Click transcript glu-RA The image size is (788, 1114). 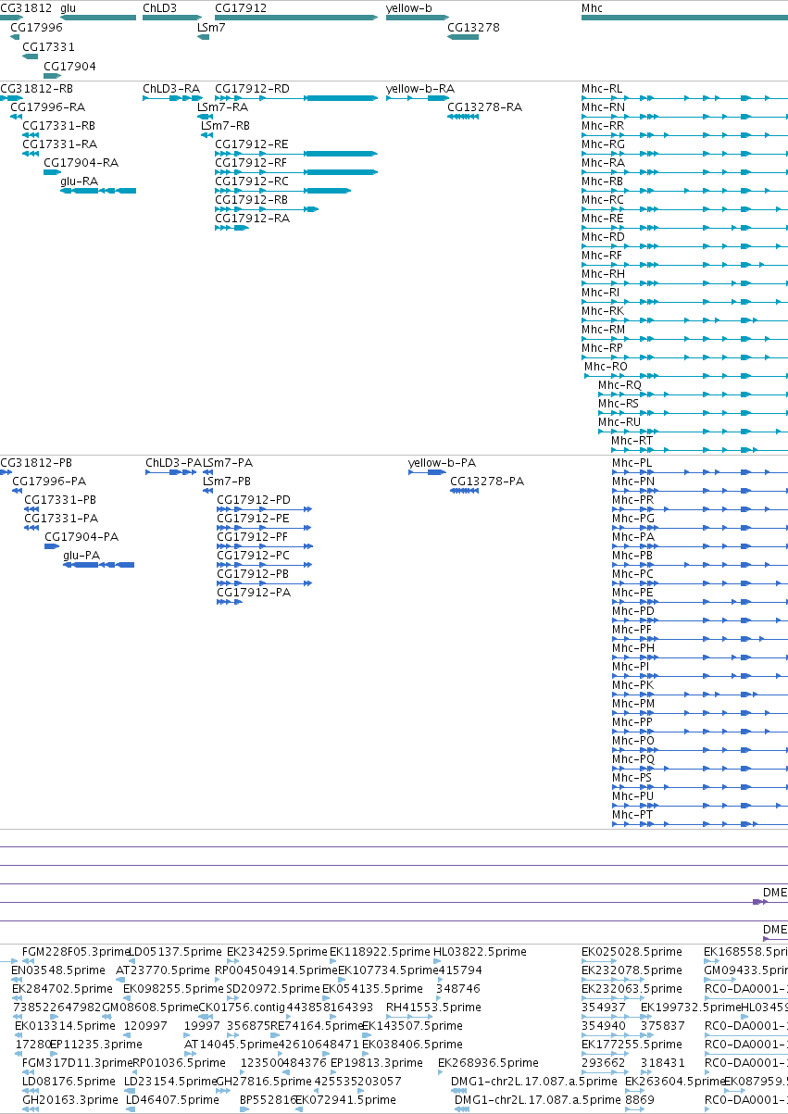[x=79, y=181]
